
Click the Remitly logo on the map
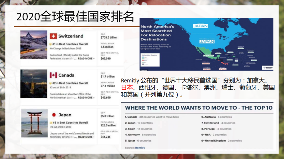268,68
